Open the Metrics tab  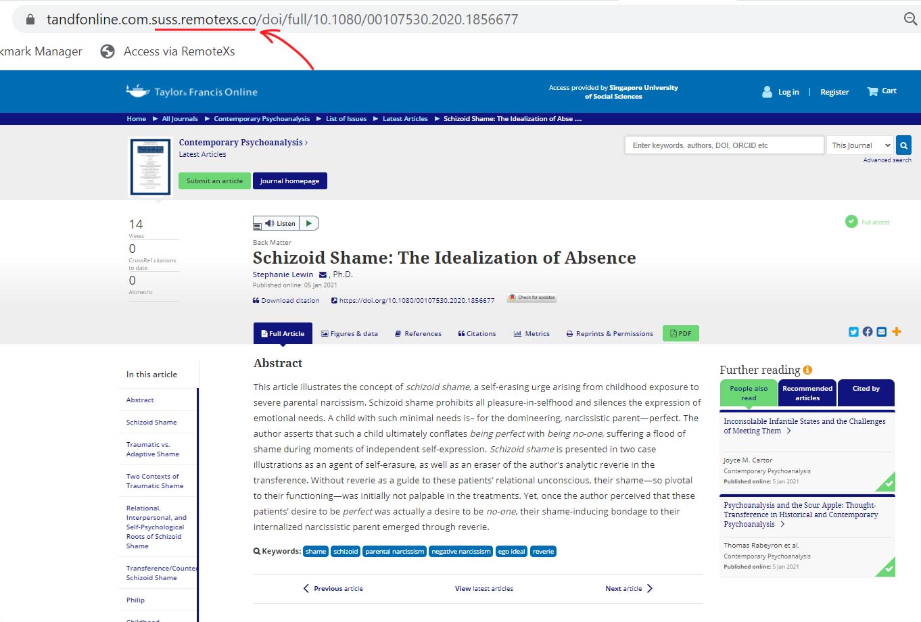pos(531,333)
